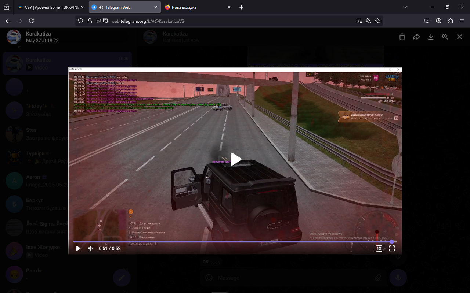Open Іван Жолудко chat
470x293 pixels.
coord(67,251)
